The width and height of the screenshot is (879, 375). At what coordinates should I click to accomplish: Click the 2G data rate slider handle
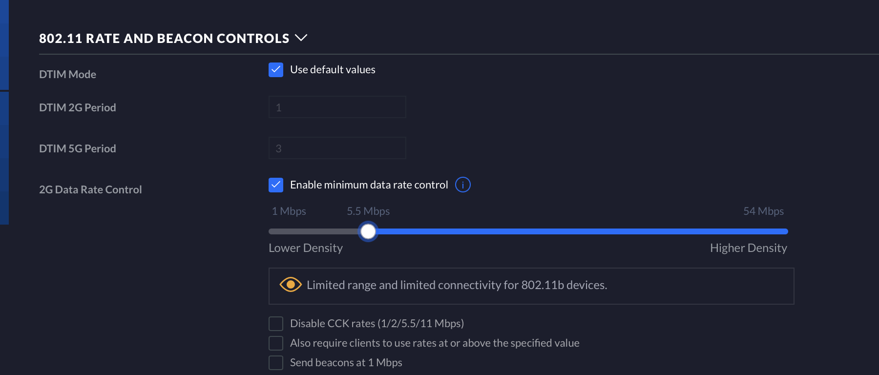[368, 231]
